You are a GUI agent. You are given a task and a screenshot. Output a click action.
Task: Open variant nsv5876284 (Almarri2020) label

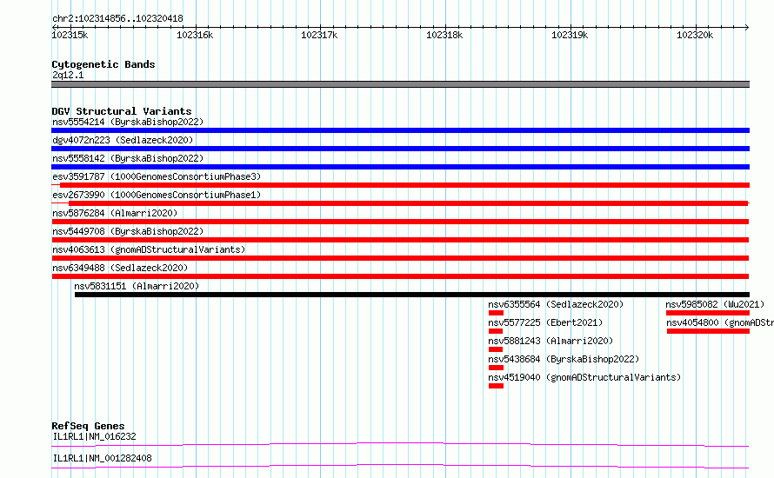[115, 213]
